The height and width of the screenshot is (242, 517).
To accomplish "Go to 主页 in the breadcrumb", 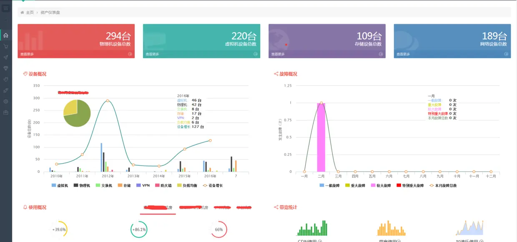I will [x=30, y=12].
